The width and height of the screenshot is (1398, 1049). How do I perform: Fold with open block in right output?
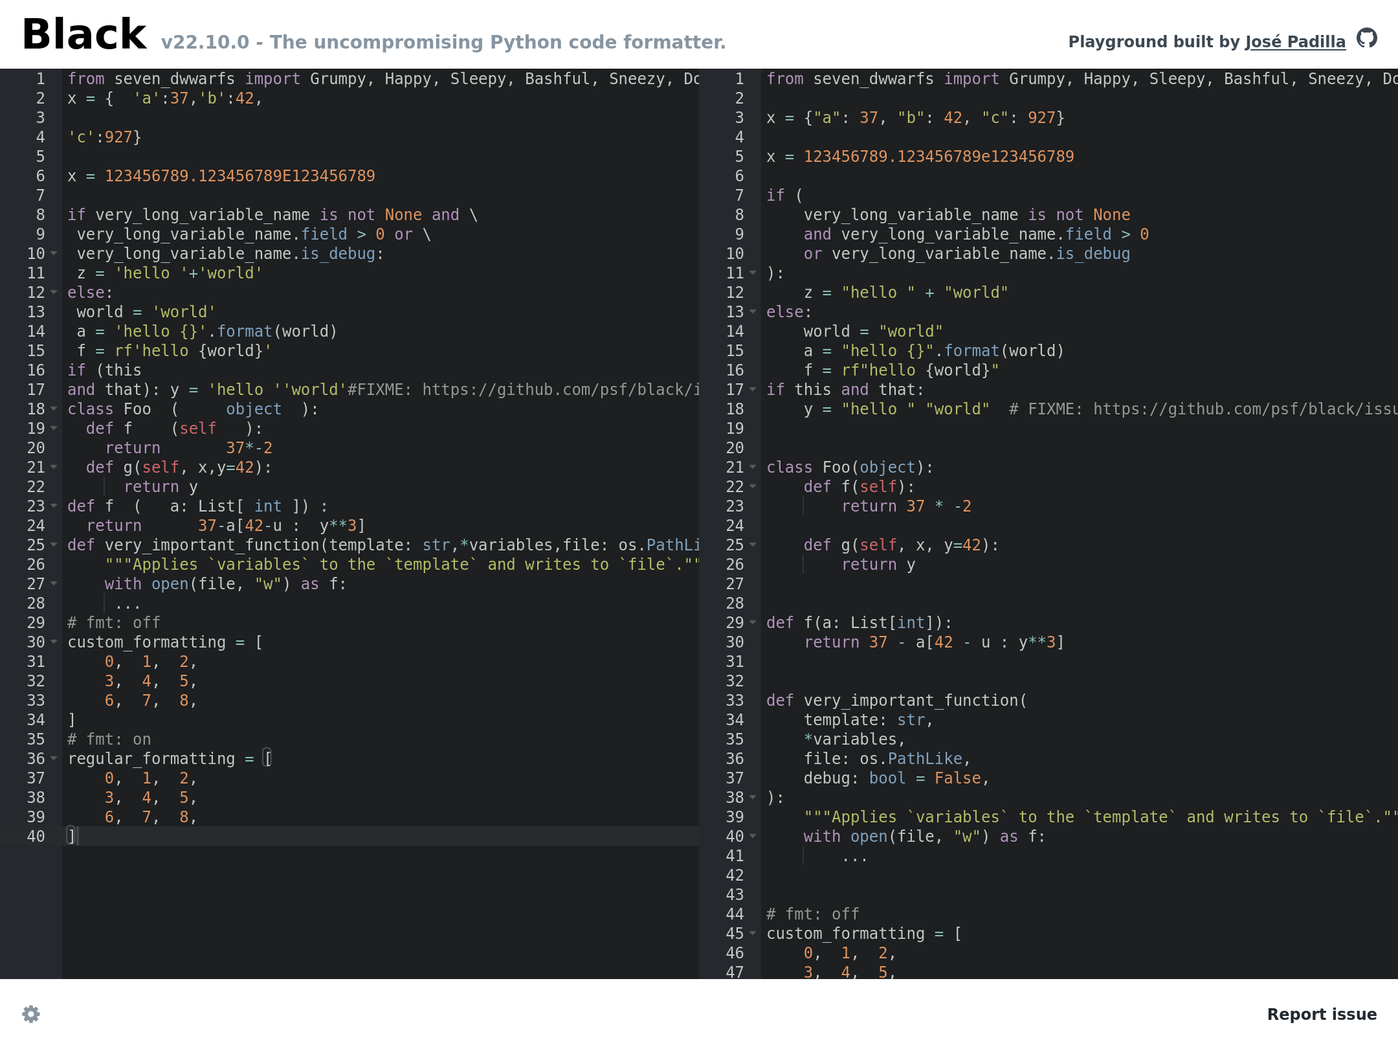point(753,837)
